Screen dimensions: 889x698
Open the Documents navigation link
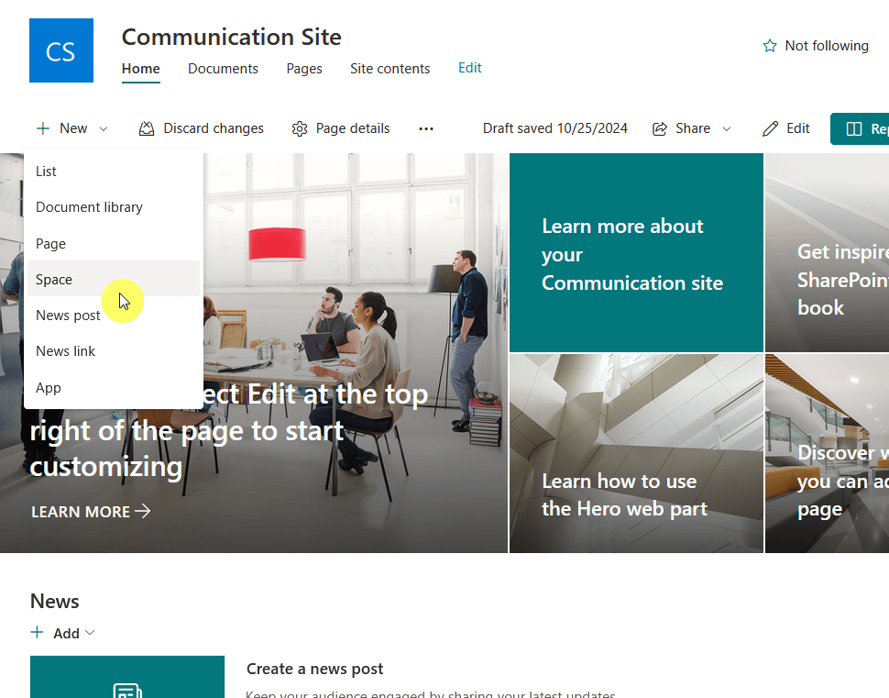coord(223,69)
